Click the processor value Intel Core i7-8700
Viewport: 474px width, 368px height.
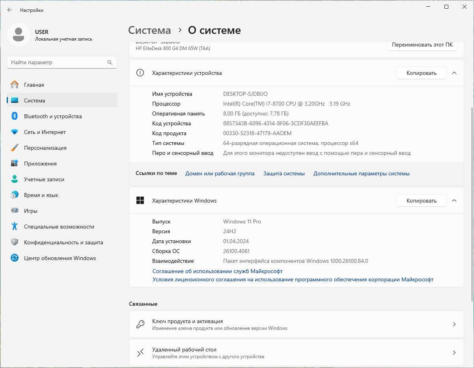(x=287, y=104)
